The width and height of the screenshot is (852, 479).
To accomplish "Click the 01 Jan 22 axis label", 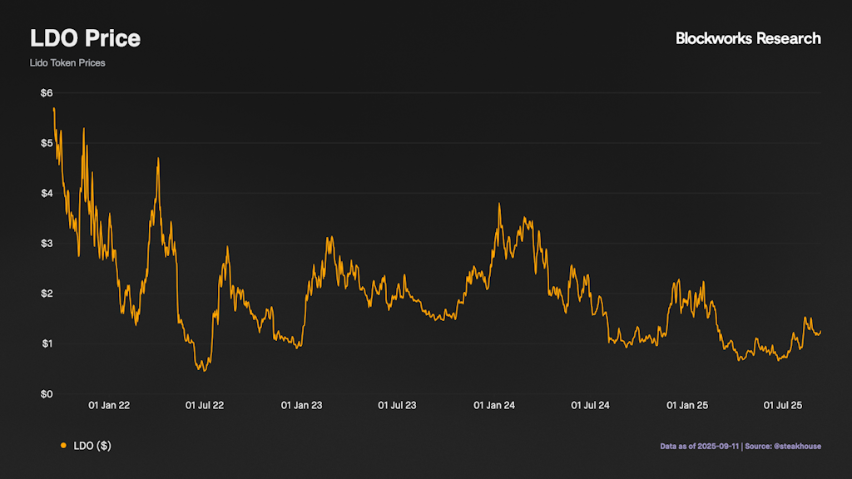I will 109,405.
